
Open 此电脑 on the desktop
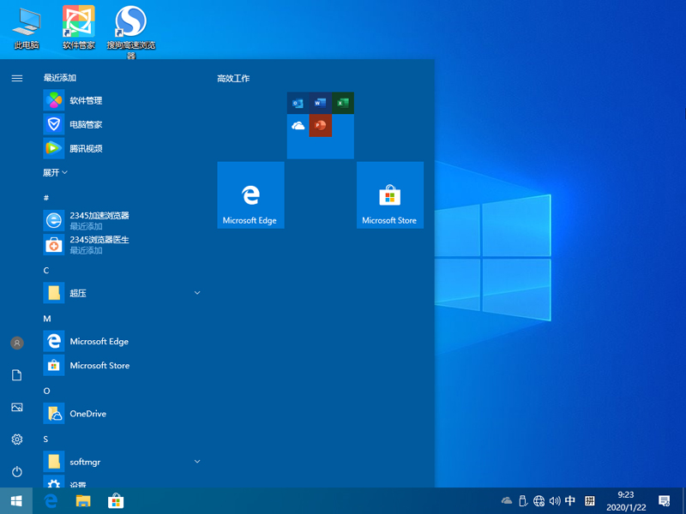[x=26, y=21]
